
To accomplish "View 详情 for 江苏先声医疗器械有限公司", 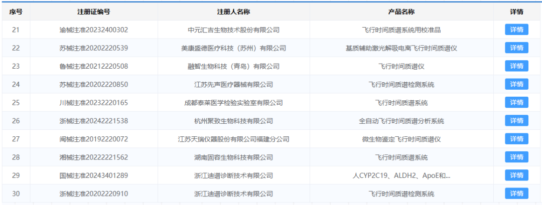I will pyautogui.click(x=516, y=84).
